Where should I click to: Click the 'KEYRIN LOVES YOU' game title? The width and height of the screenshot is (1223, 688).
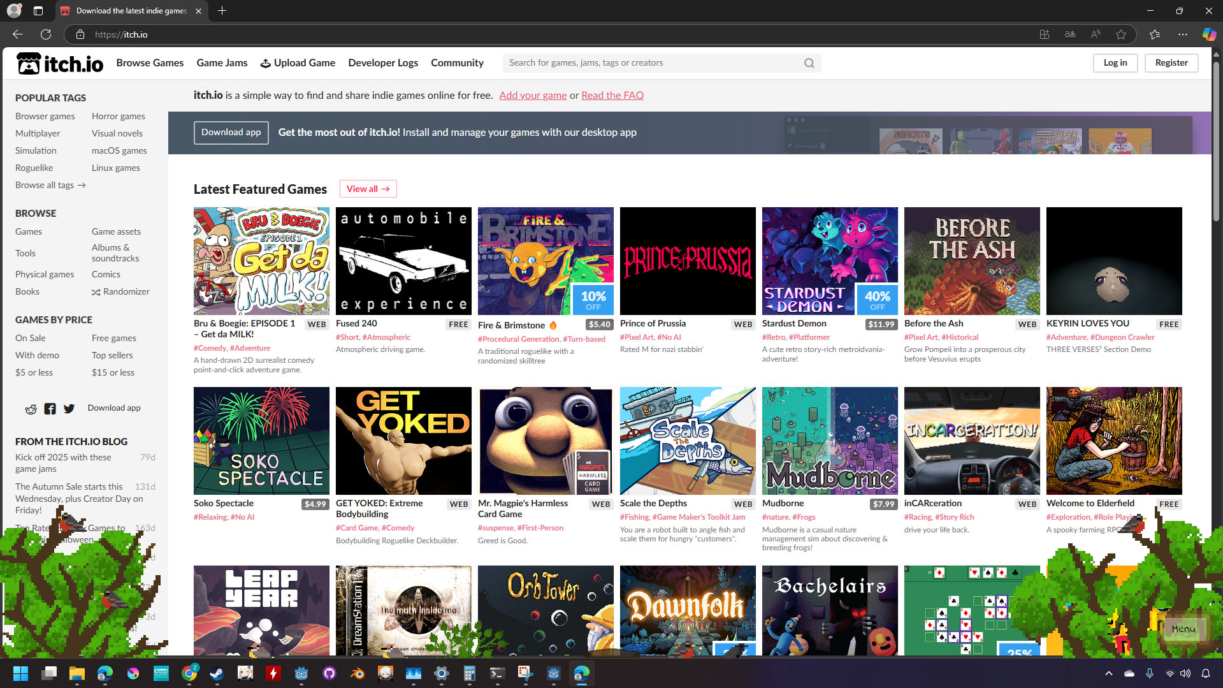[x=1088, y=324]
